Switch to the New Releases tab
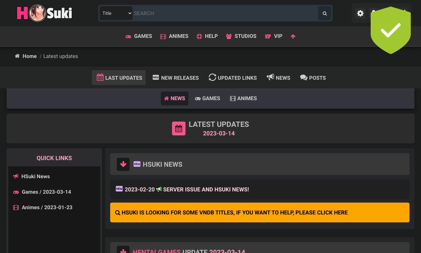421x253 pixels. coord(176,78)
